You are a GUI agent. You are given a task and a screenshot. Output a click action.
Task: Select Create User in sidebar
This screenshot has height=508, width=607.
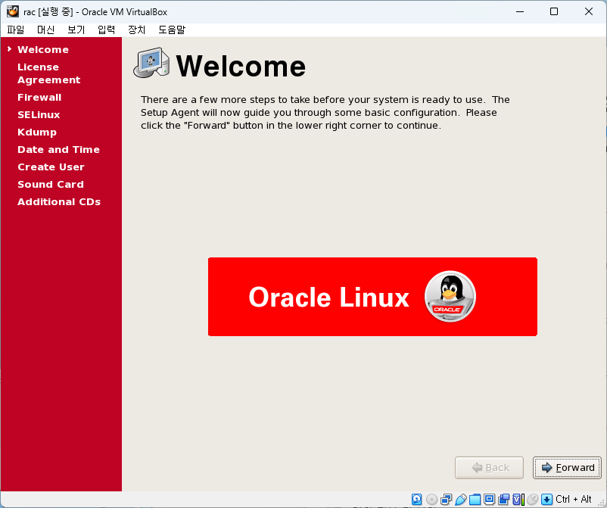[x=51, y=167]
